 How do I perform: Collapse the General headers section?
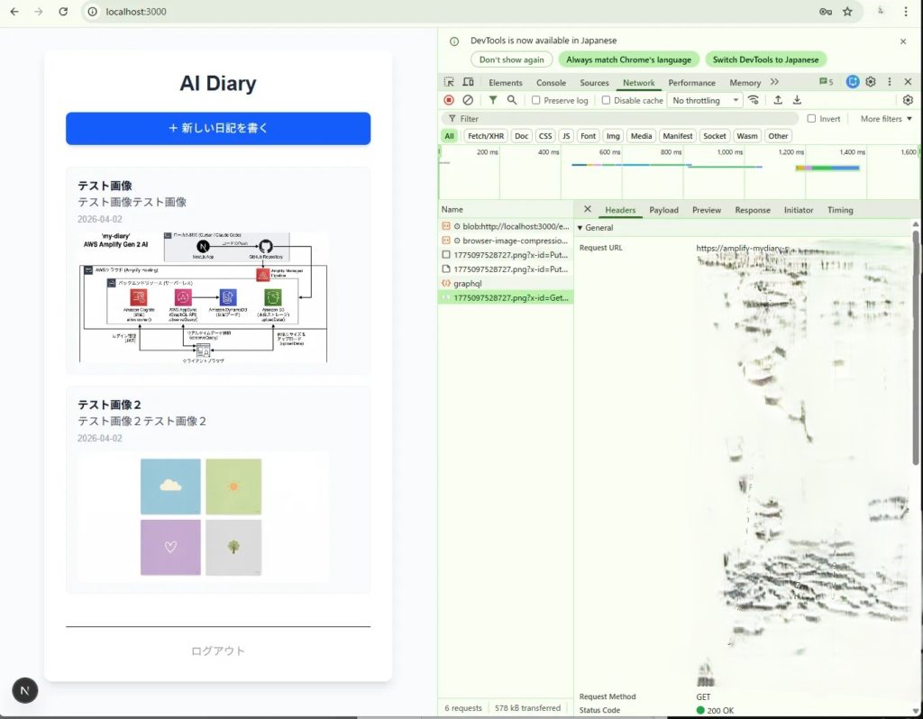click(x=580, y=228)
